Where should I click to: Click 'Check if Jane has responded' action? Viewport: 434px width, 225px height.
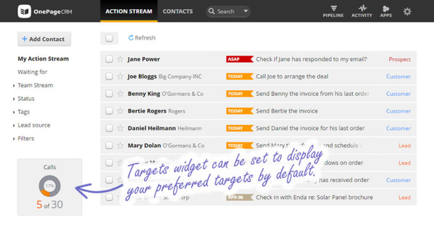point(311,59)
